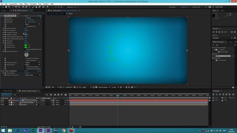This screenshot has height=133, width=237.
Task: Open the Layer menu
Action: click(21, 4)
